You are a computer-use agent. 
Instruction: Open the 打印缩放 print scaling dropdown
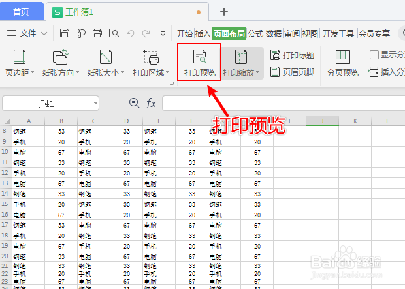(x=241, y=63)
